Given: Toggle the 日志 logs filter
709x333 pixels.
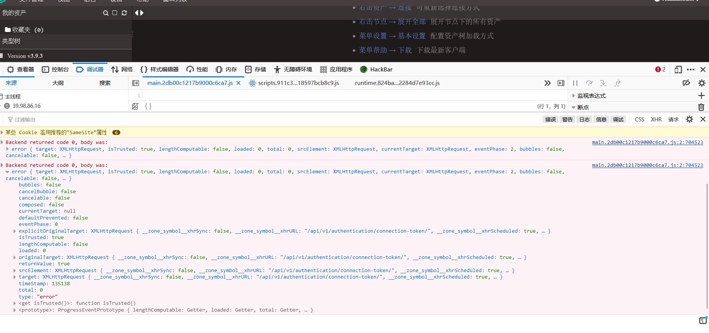Looking at the screenshot, I should click(x=584, y=120).
